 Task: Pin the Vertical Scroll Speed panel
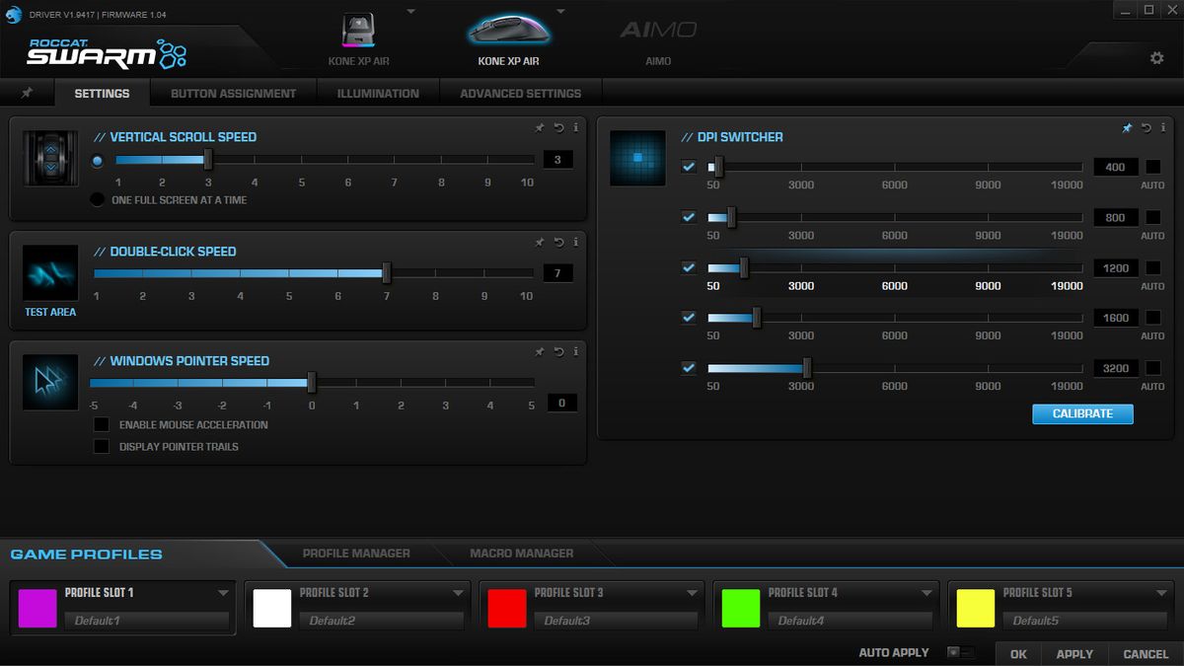(540, 127)
